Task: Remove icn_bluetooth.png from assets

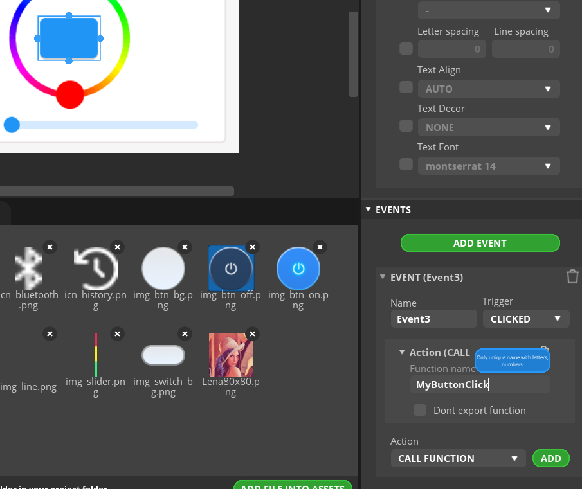Action: click(x=50, y=247)
